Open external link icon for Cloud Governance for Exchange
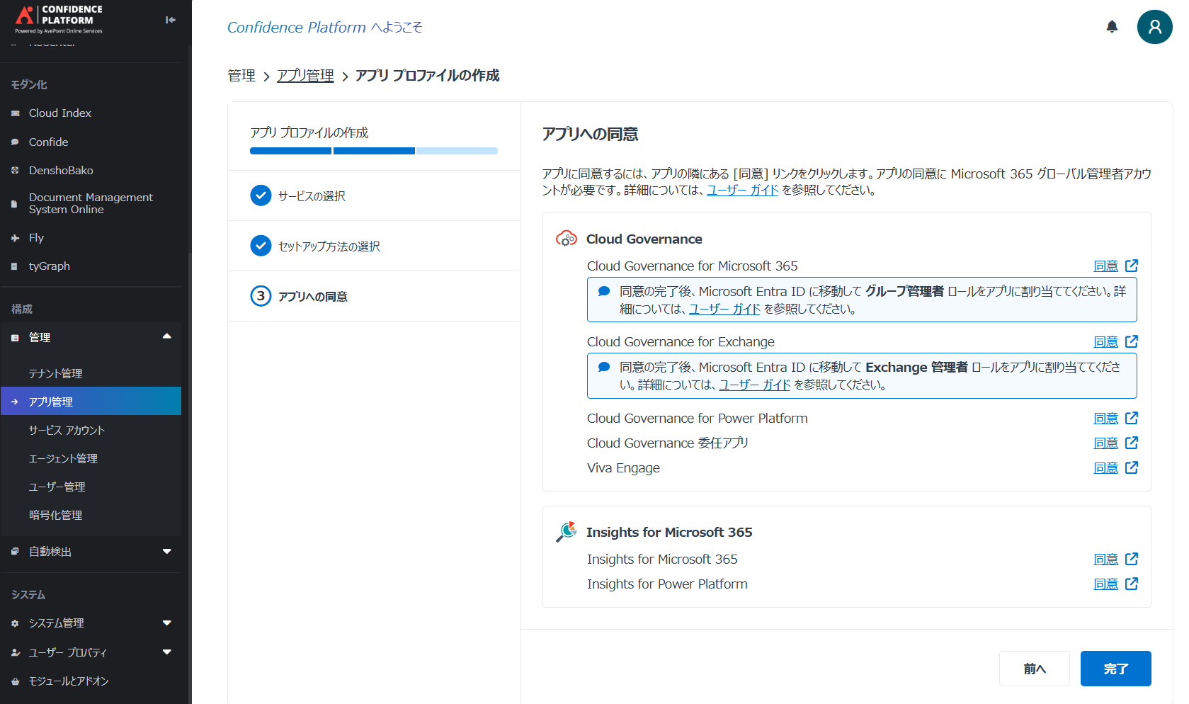 [1132, 341]
